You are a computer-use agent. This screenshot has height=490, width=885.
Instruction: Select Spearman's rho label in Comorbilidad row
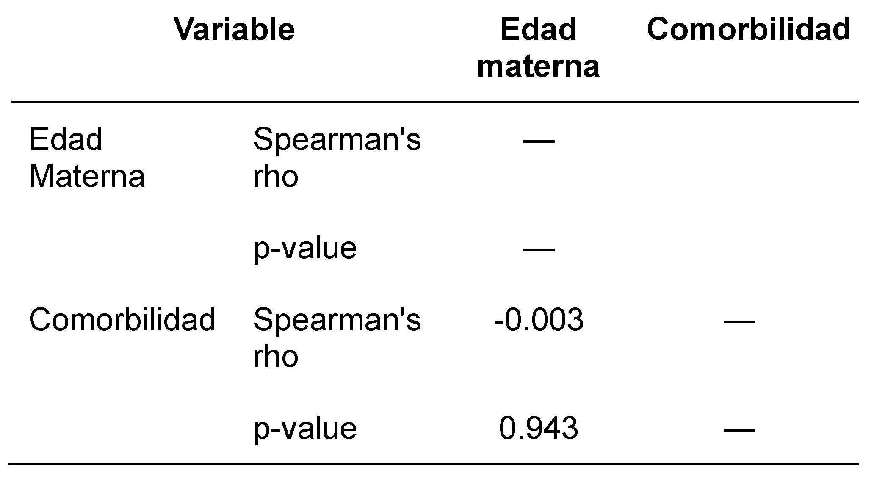click(x=337, y=338)
